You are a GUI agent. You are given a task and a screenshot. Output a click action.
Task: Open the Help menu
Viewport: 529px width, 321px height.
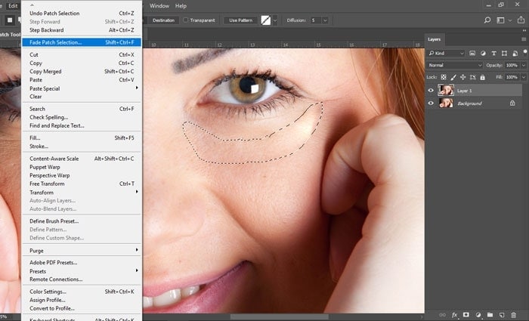(181, 6)
